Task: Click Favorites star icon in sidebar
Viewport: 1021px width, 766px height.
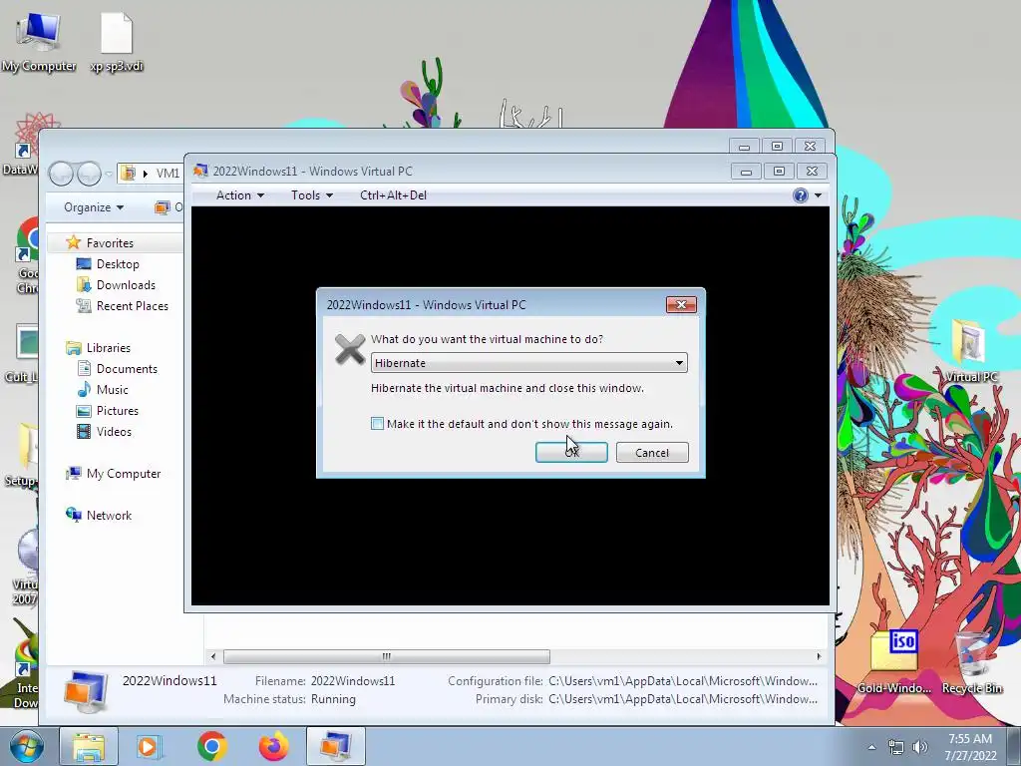Action: 73,242
